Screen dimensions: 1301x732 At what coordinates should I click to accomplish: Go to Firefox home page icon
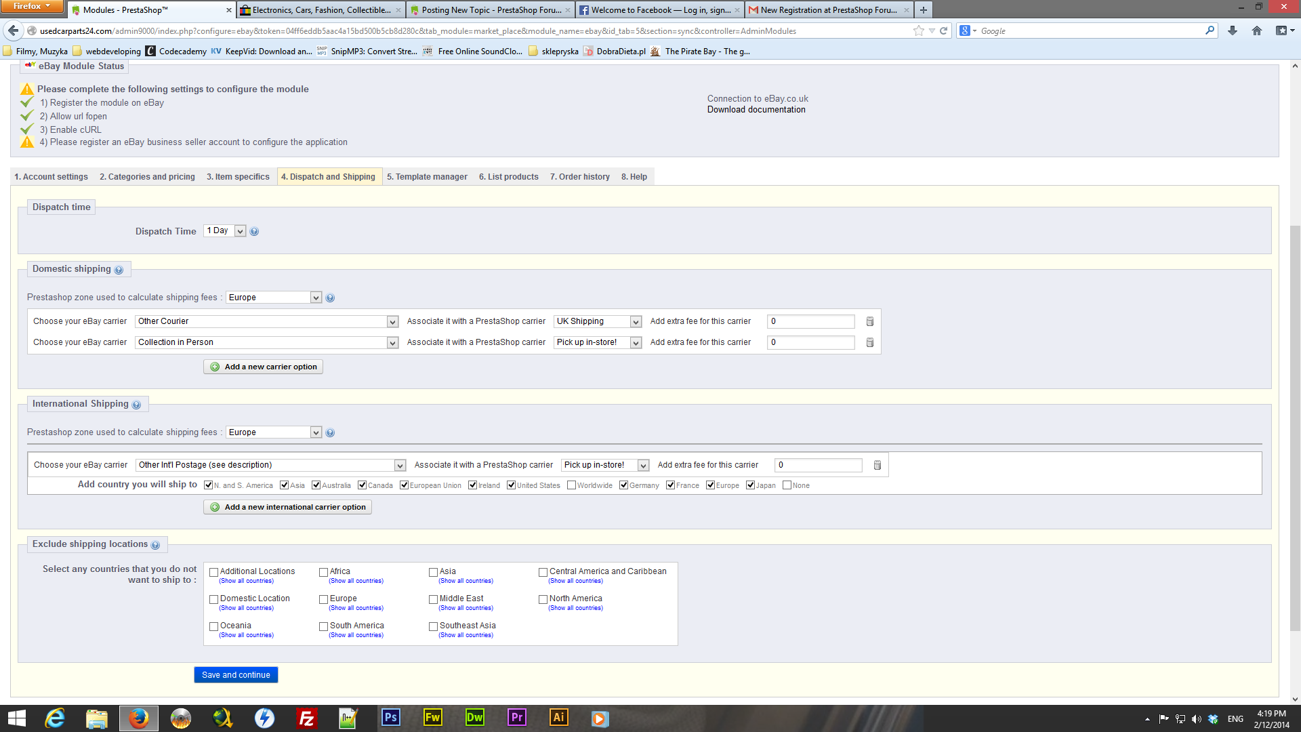click(x=1256, y=30)
